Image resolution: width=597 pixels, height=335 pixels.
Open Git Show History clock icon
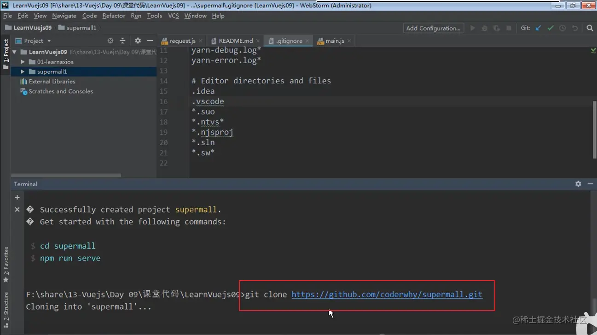point(562,28)
